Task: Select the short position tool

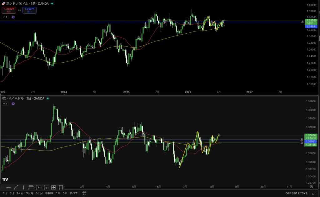Action: [x=46, y=187]
